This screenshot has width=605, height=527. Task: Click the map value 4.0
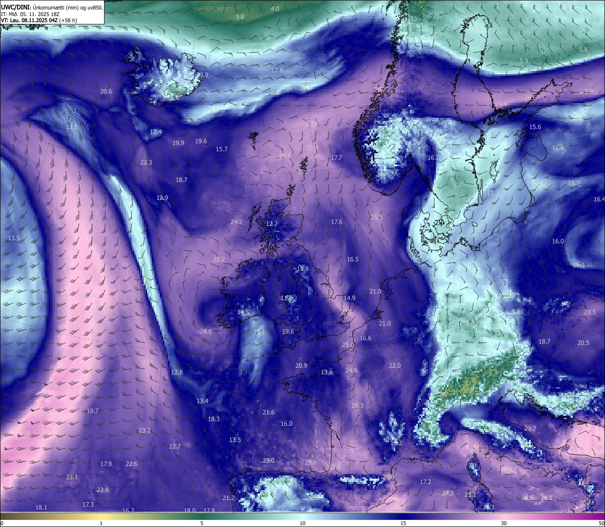275,9
